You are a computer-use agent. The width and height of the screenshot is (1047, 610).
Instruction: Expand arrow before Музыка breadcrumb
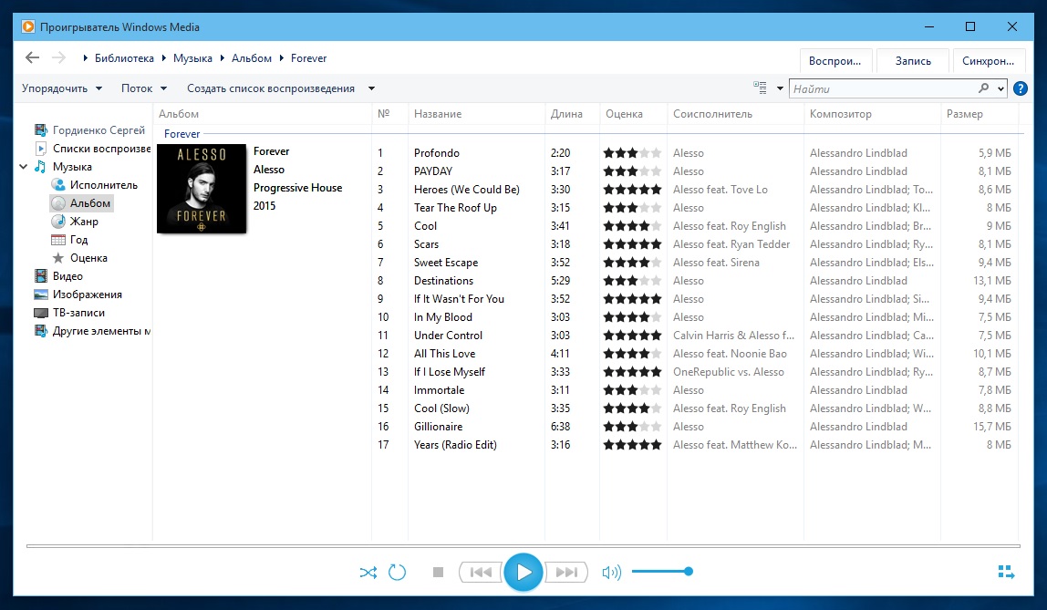click(x=163, y=58)
